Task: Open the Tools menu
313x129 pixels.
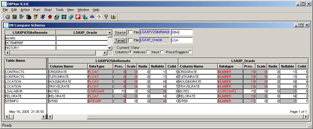Action: coord(60,10)
